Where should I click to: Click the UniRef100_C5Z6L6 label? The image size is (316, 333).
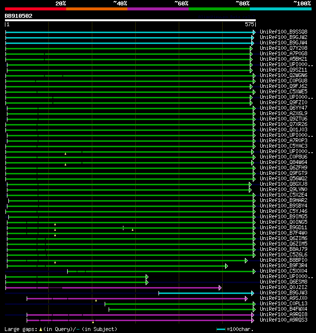pos(283,255)
